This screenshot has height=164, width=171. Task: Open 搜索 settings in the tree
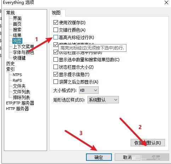point(17,30)
